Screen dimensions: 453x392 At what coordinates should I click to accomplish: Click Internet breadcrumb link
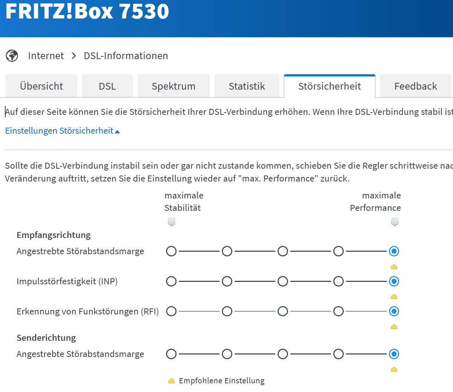46,56
